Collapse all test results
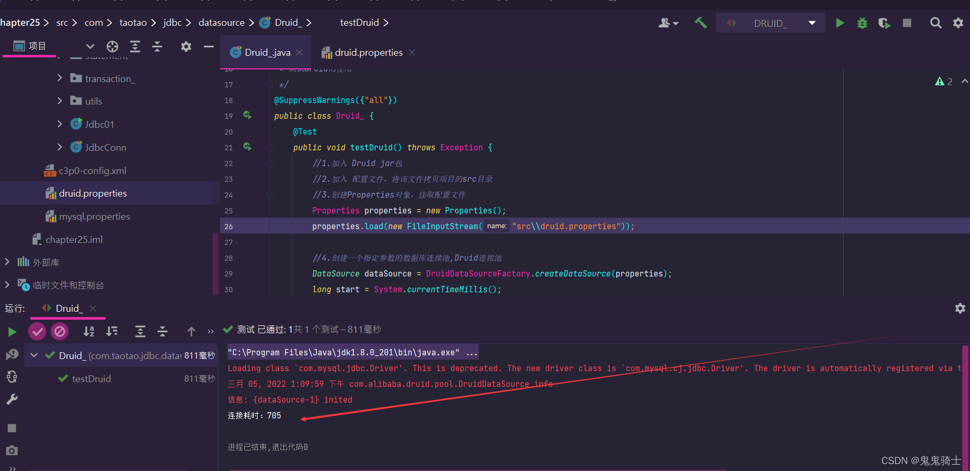Screen dimensions: 970x471 pos(162,331)
